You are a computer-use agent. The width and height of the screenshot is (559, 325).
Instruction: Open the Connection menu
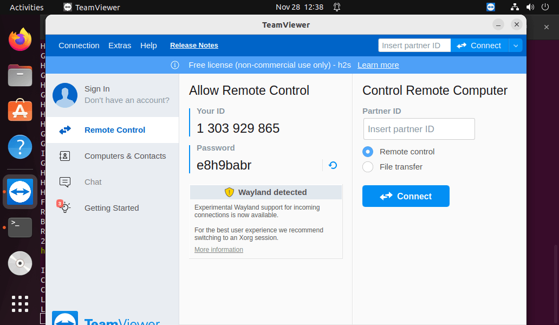pos(79,45)
